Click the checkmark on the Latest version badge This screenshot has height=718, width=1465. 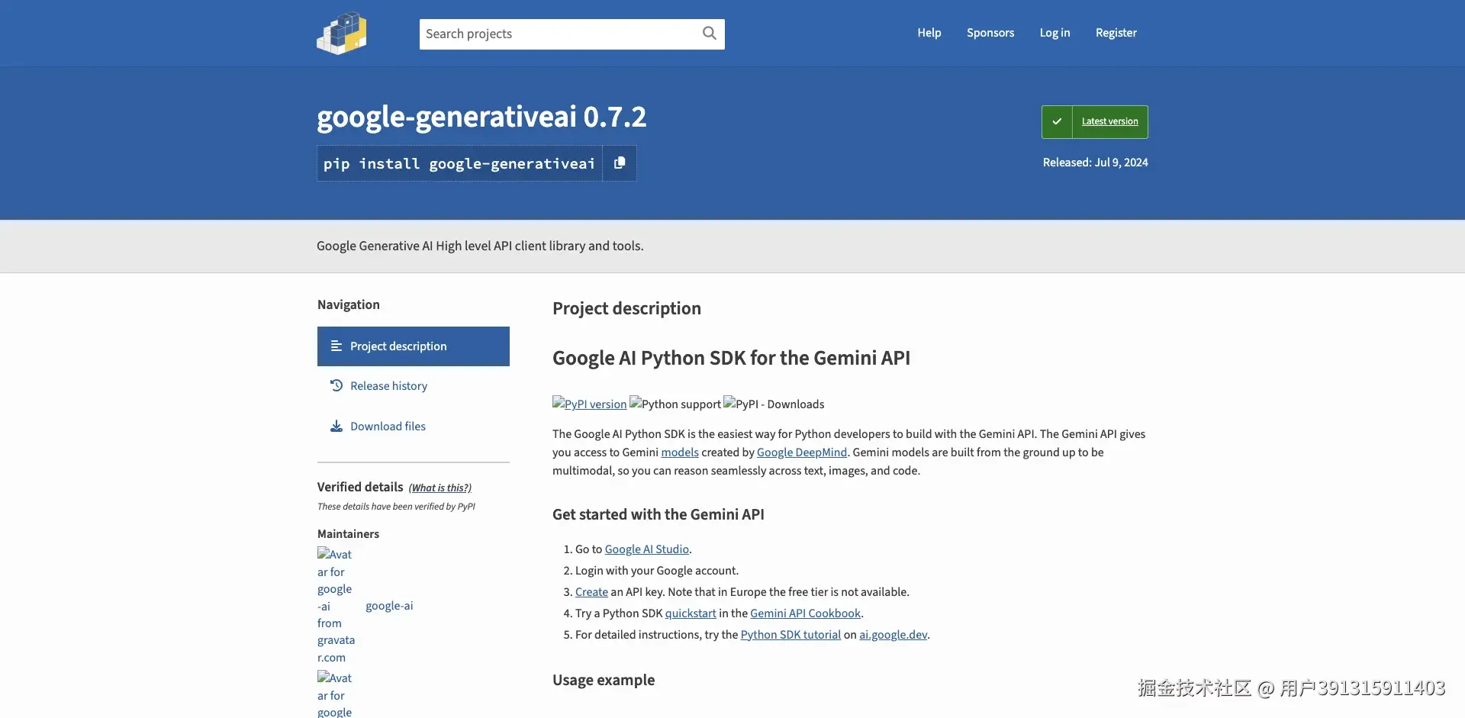[1057, 121]
